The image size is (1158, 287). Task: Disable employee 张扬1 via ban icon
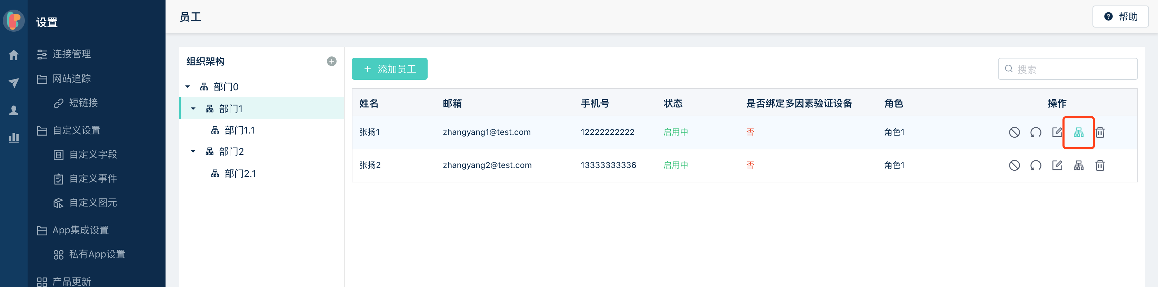[x=1014, y=132]
